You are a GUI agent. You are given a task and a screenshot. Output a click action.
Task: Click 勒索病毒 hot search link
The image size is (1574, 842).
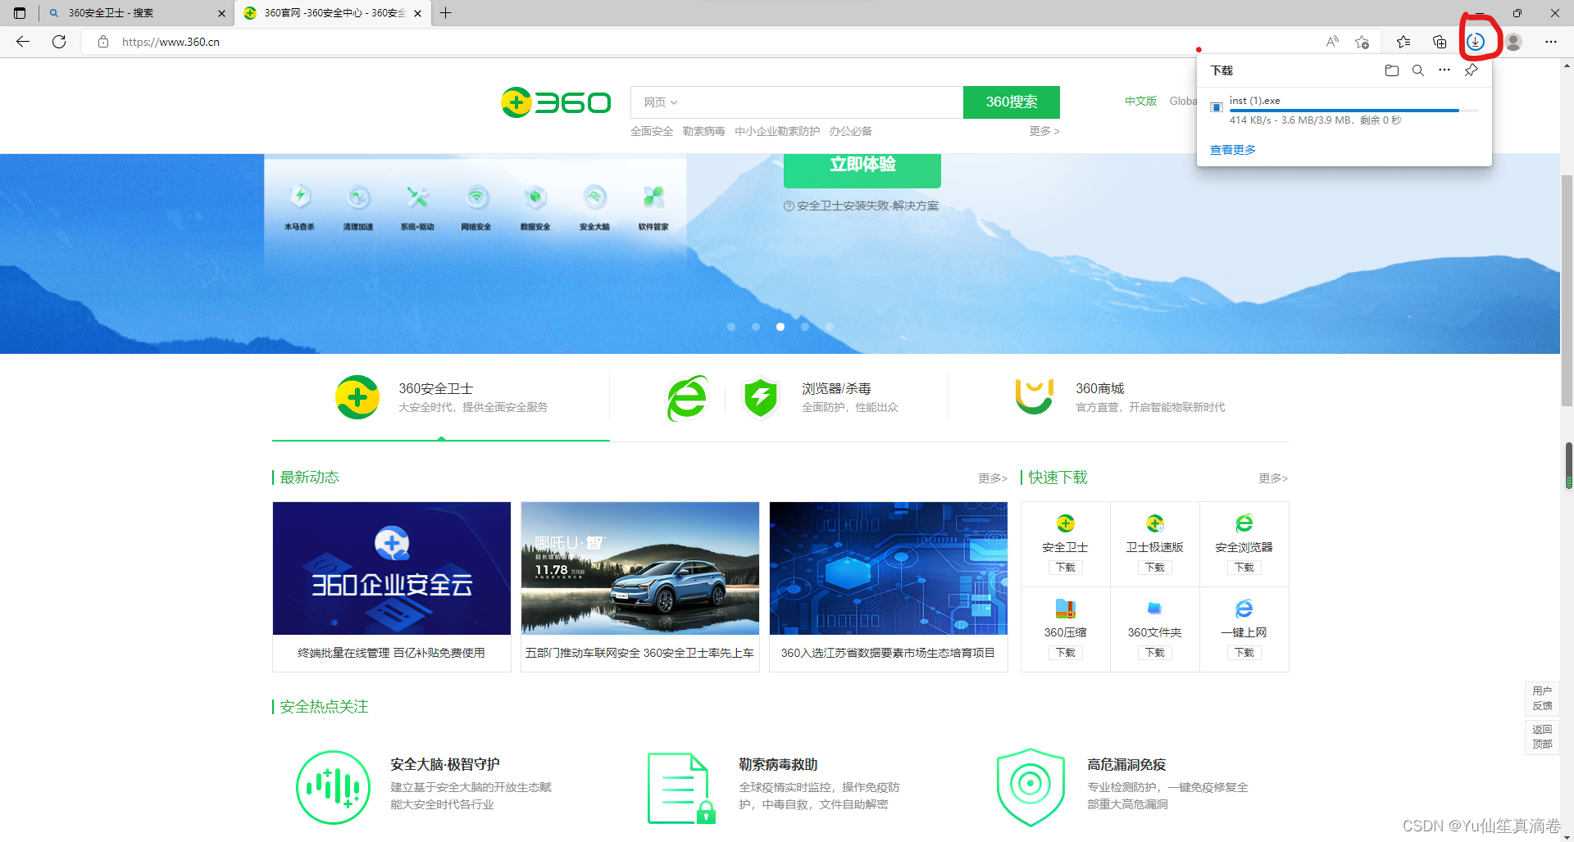tap(704, 131)
